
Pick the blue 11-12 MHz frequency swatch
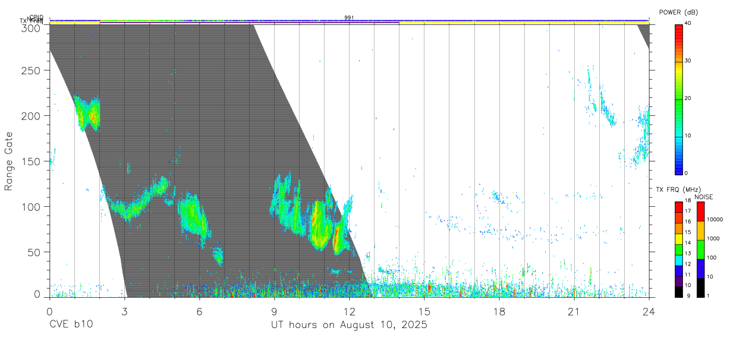[679, 271]
